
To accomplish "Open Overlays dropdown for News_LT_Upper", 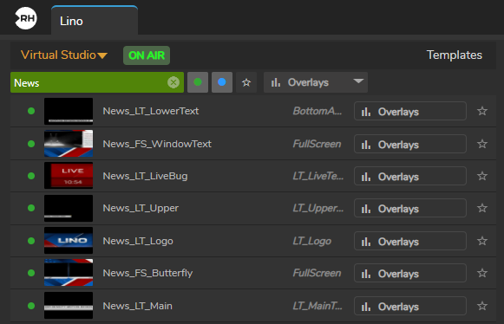I will [410, 208].
